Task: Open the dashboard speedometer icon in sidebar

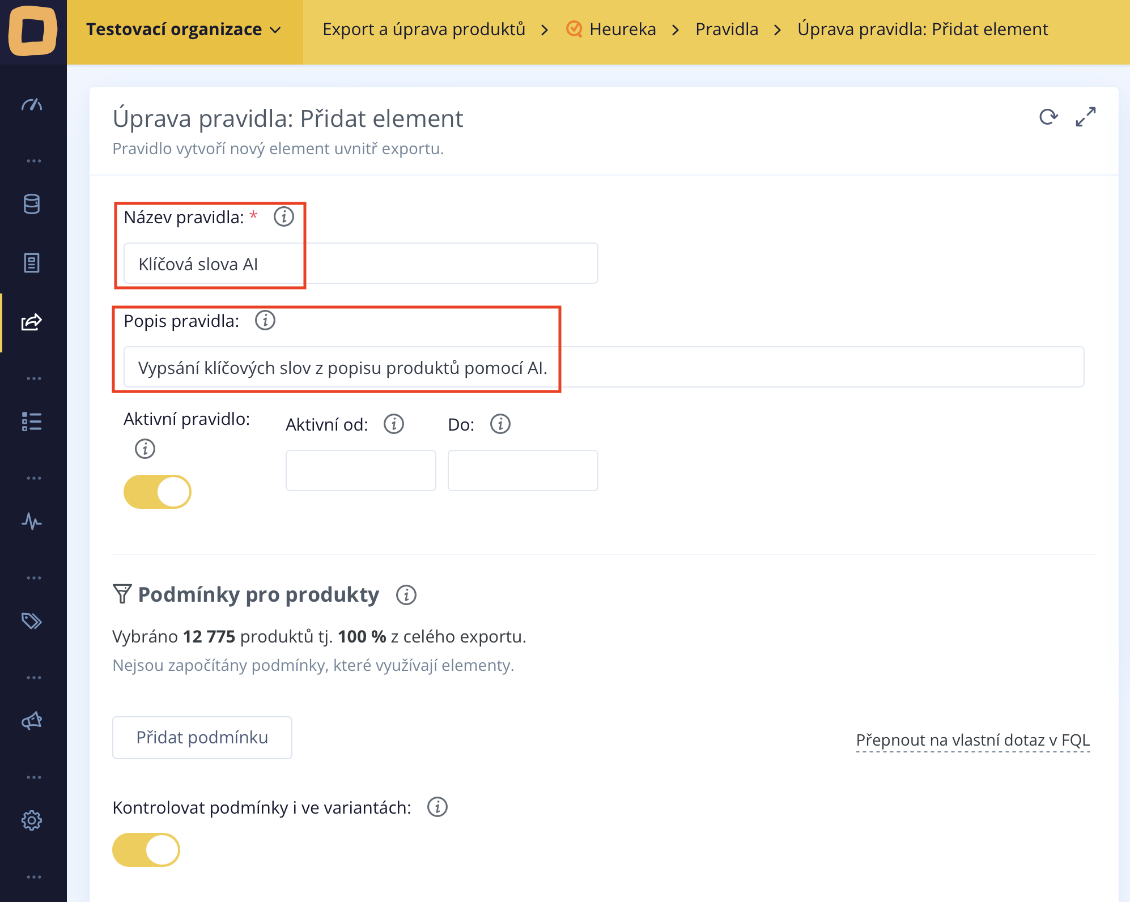Action: coord(32,105)
